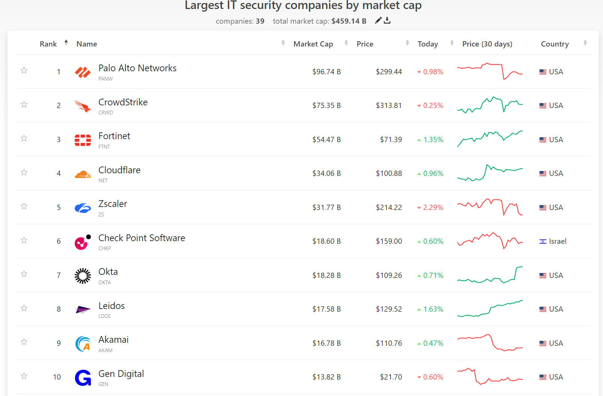
Task: Sort table by Name arrows
Action: [x=283, y=43]
